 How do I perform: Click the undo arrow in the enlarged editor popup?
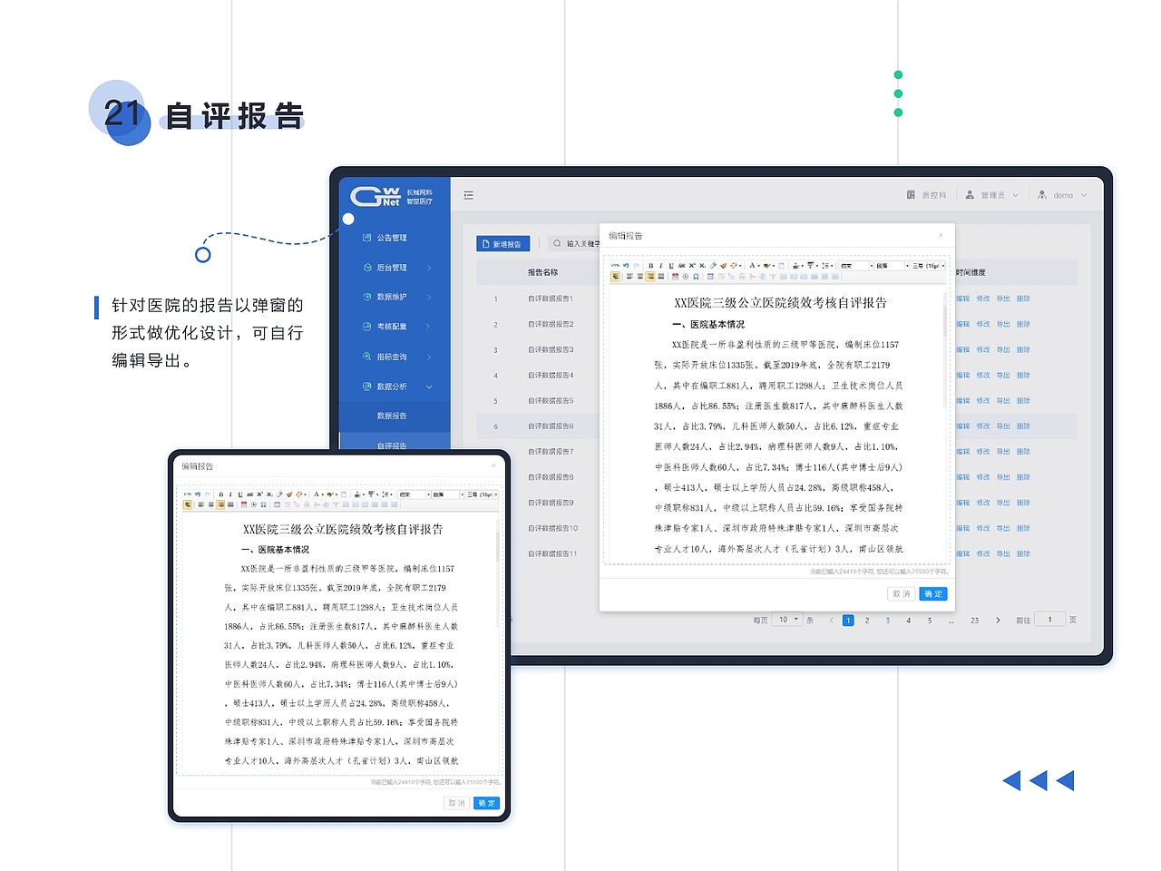[x=197, y=494]
